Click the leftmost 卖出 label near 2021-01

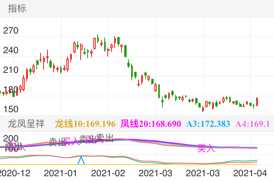tap(58, 142)
